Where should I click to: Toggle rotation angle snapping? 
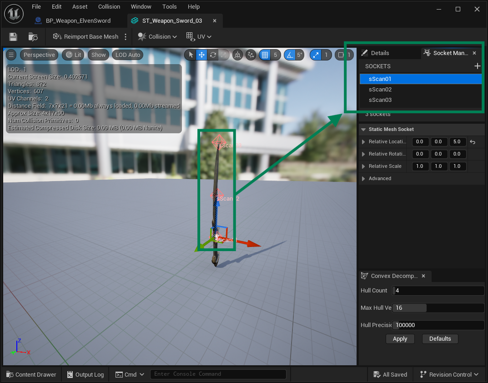(x=289, y=55)
